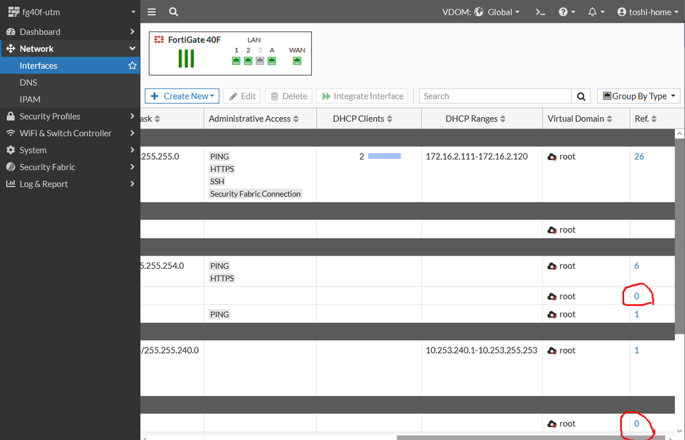Click LAN port 2 icon
Viewport: 685px width, 440px height.
pos(248,61)
